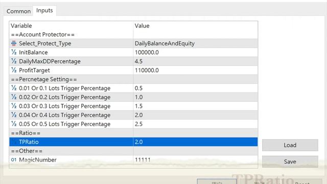327x184 pixels.
Task: Click the Load button
Action: [290, 145]
